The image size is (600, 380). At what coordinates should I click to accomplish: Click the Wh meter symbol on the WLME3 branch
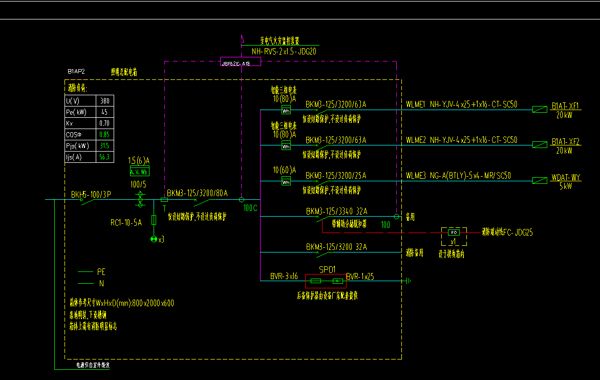click(286, 181)
